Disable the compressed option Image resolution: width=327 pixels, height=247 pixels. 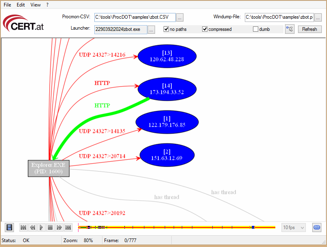coord(205,29)
